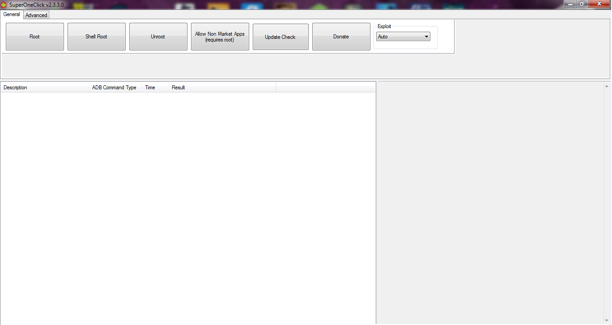Switch to the General tab
The height and width of the screenshot is (325, 612).
(12, 14)
